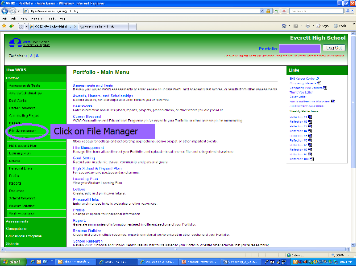Open the Edit menu
Image resolution: width=357 pixels, height=267 pixels.
(14, 19)
